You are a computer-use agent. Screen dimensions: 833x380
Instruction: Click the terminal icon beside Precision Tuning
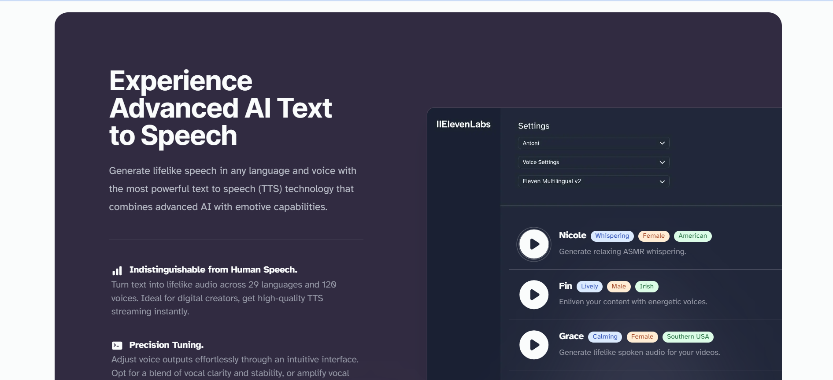[x=117, y=345]
